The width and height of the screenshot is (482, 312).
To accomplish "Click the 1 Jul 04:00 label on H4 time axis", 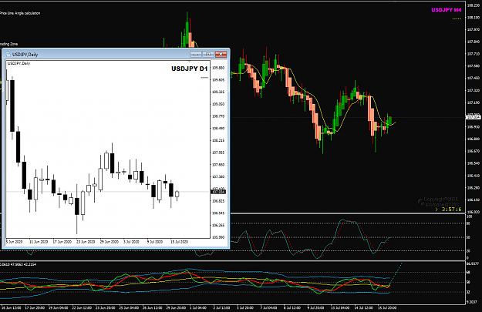I will click(198, 307).
